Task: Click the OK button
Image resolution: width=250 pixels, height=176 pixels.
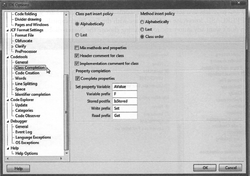Action: click(205, 168)
